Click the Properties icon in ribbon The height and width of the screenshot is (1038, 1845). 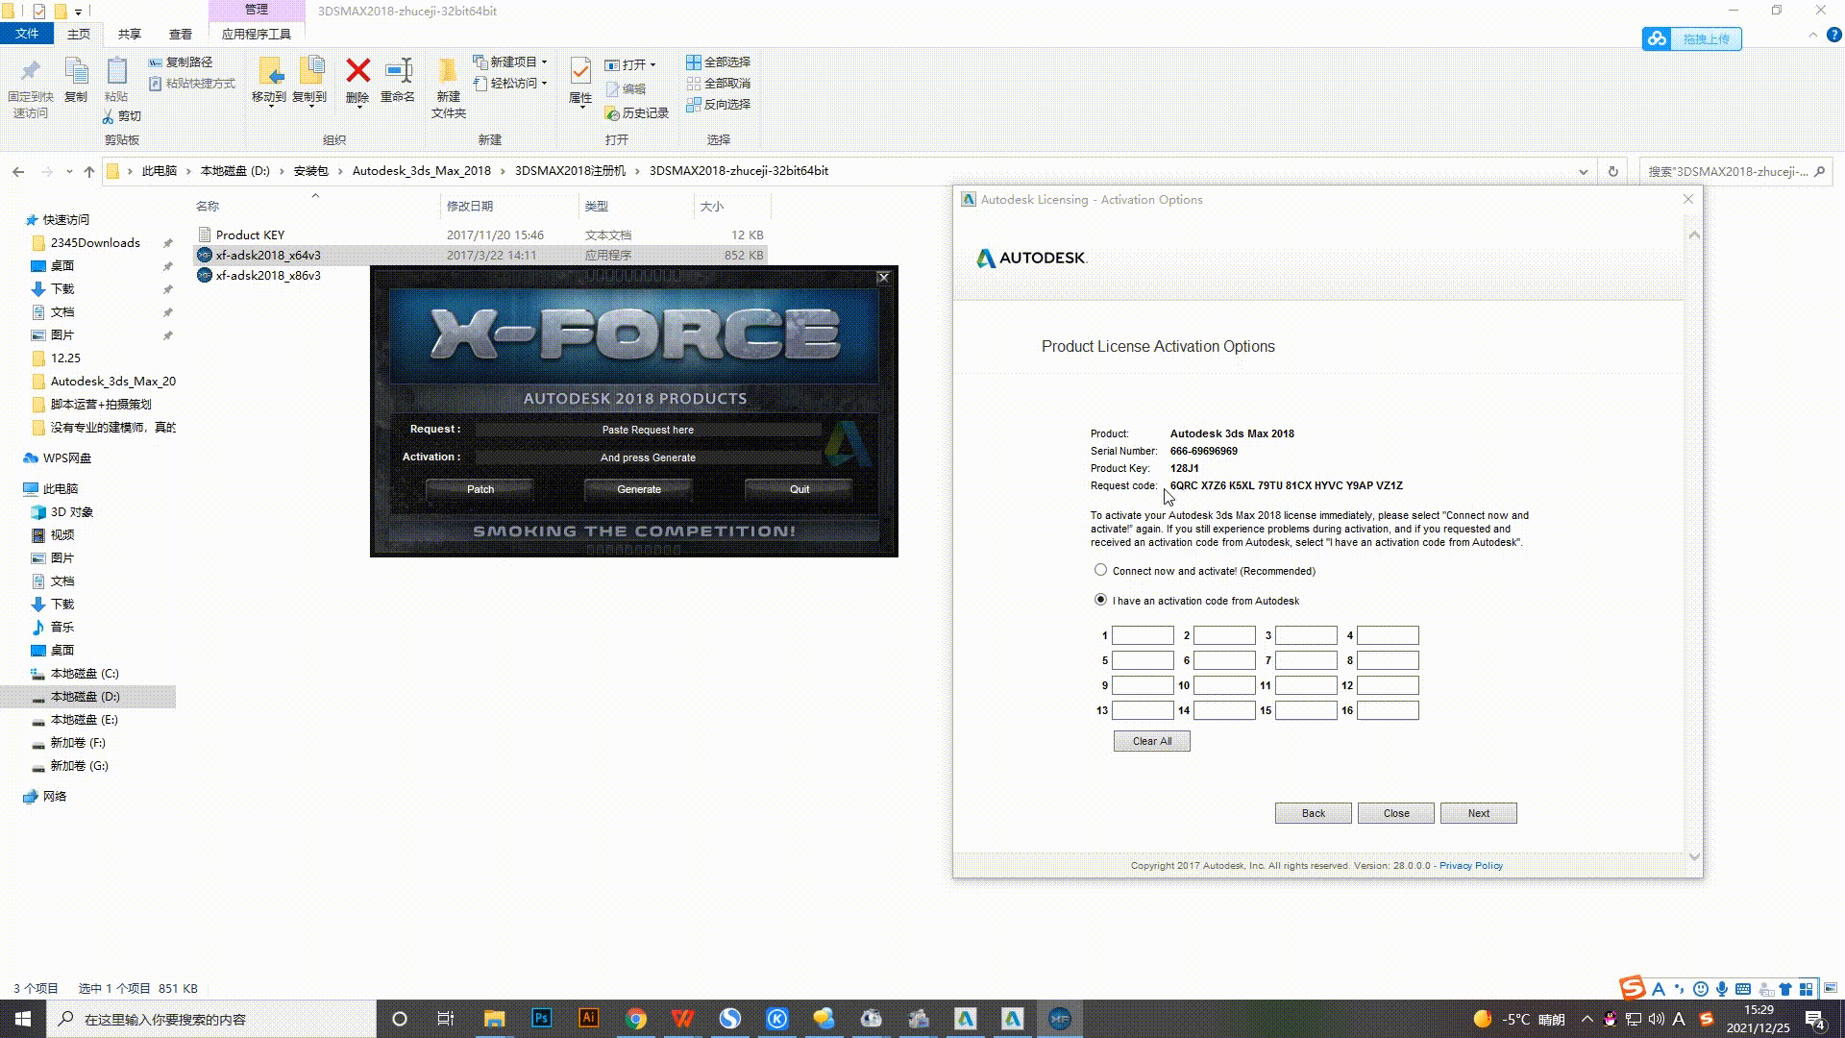pyautogui.click(x=580, y=72)
